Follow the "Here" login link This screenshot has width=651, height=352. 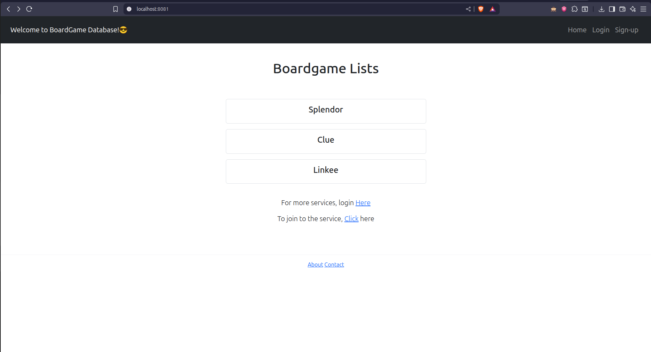(x=363, y=203)
